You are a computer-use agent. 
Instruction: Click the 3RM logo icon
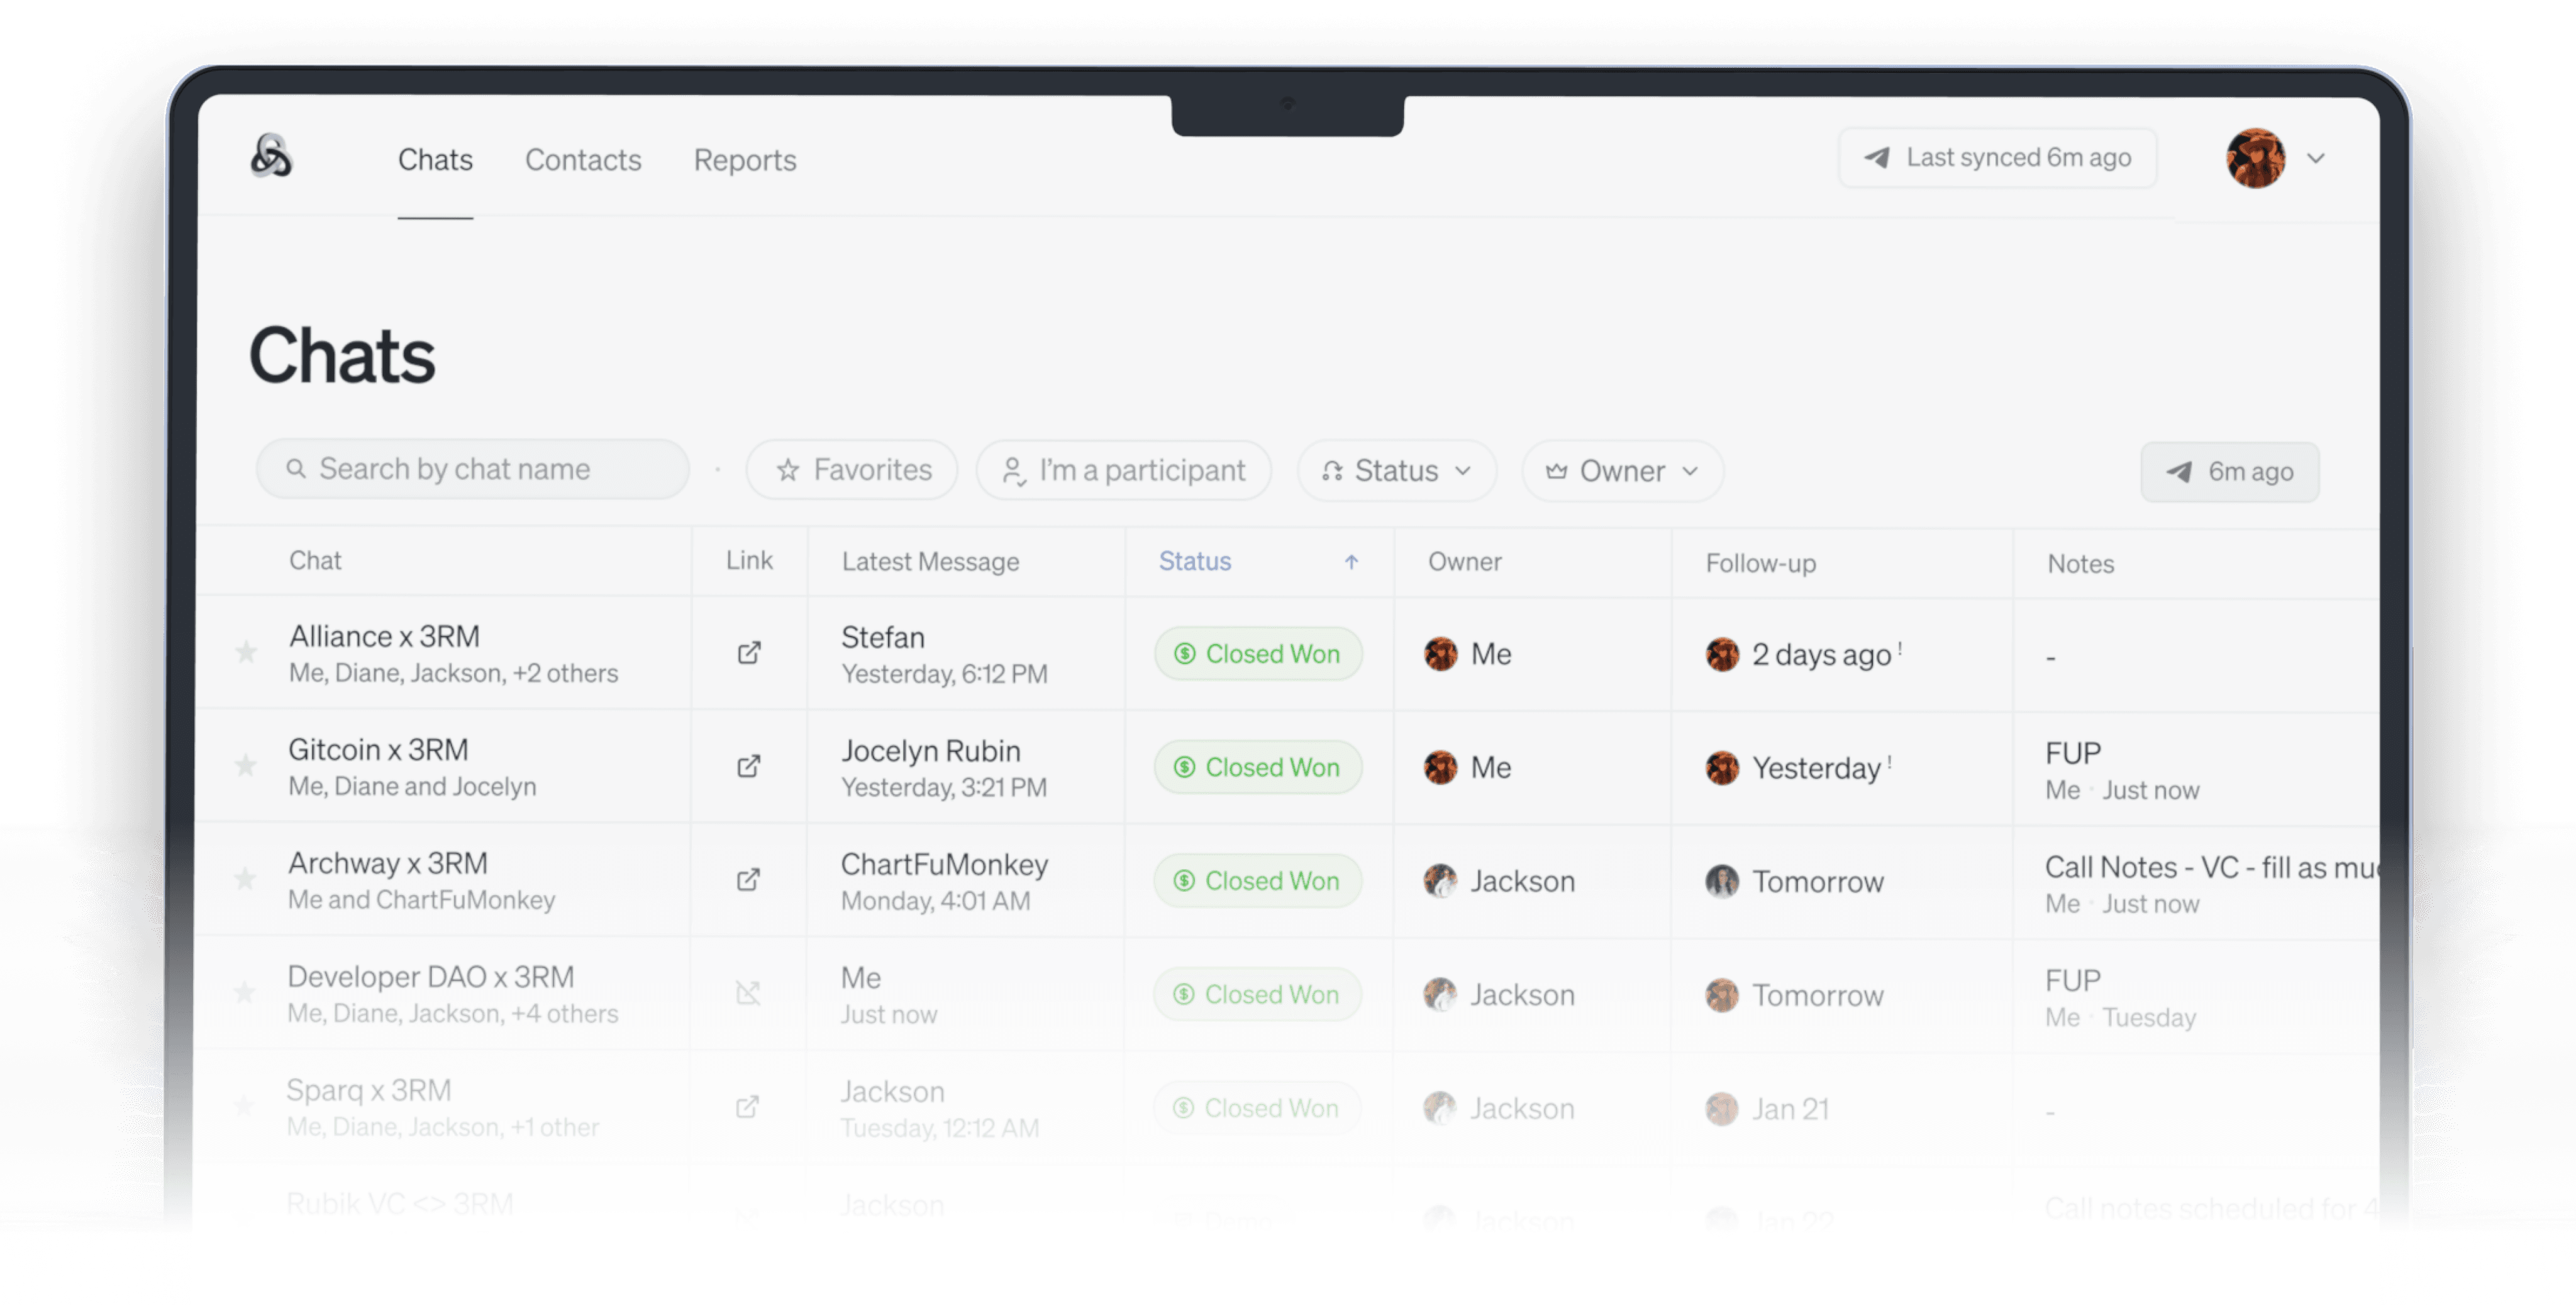[x=271, y=156]
